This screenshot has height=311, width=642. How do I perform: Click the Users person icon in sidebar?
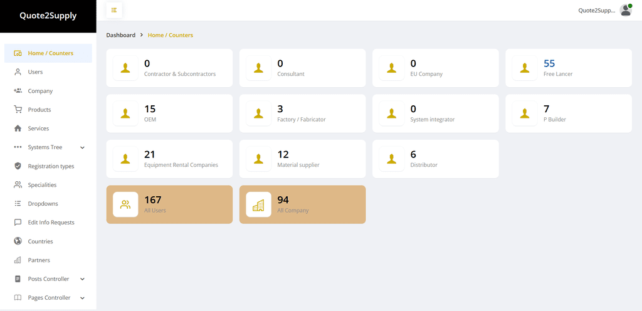pyautogui.click(x=18, y=72)
